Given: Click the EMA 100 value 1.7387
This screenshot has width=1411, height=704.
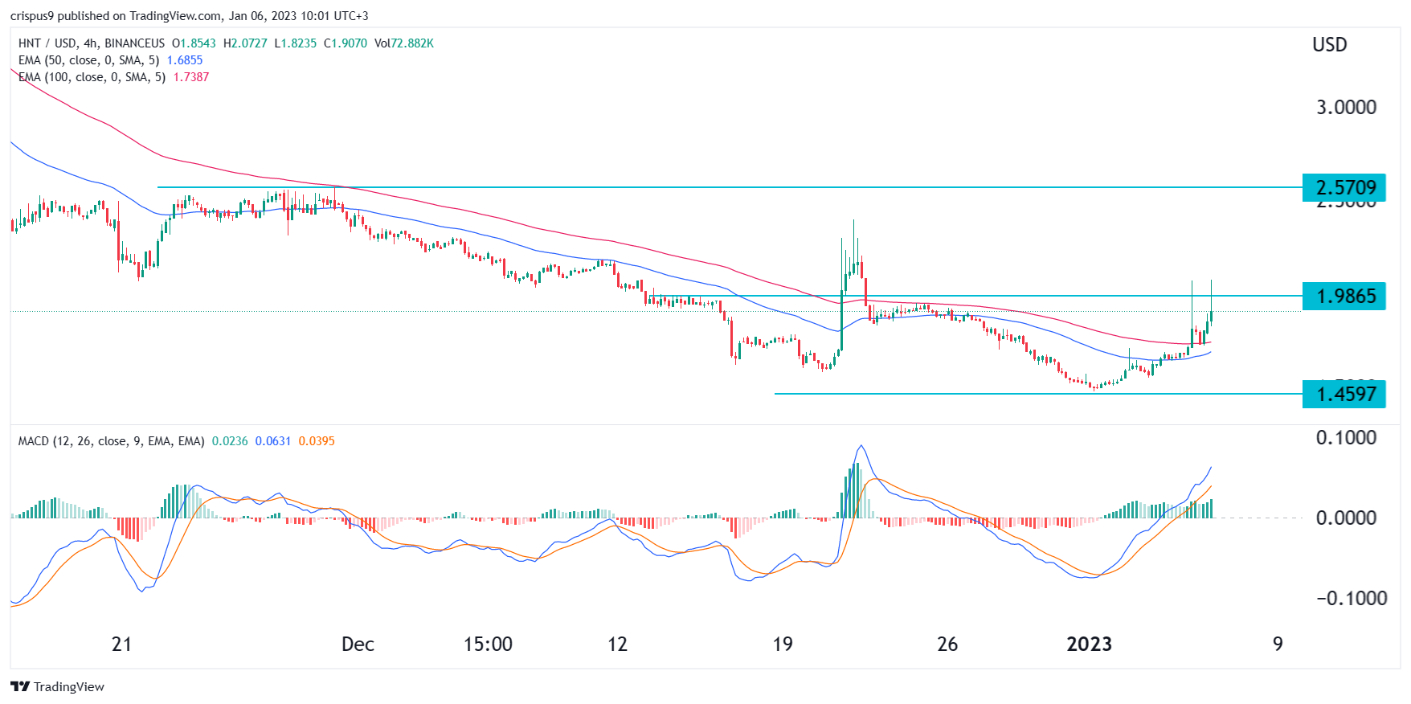Looking at the screenshot, I should (x=191, y=77).
